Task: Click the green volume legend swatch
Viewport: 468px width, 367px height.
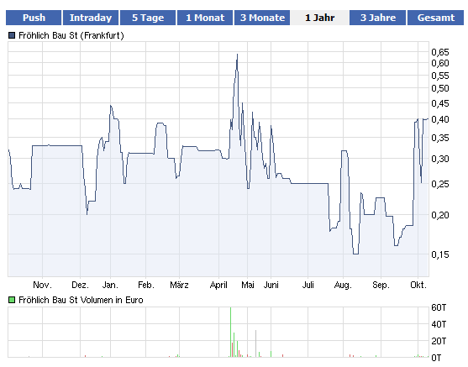Action: [12, 300]
